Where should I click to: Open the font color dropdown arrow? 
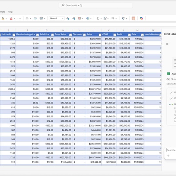[14, 18]
